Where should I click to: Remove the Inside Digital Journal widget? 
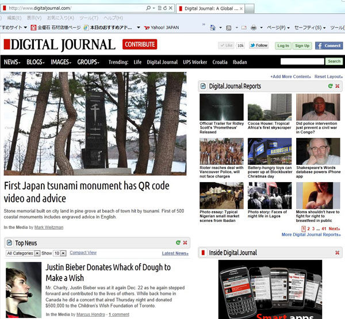point(338,252)
